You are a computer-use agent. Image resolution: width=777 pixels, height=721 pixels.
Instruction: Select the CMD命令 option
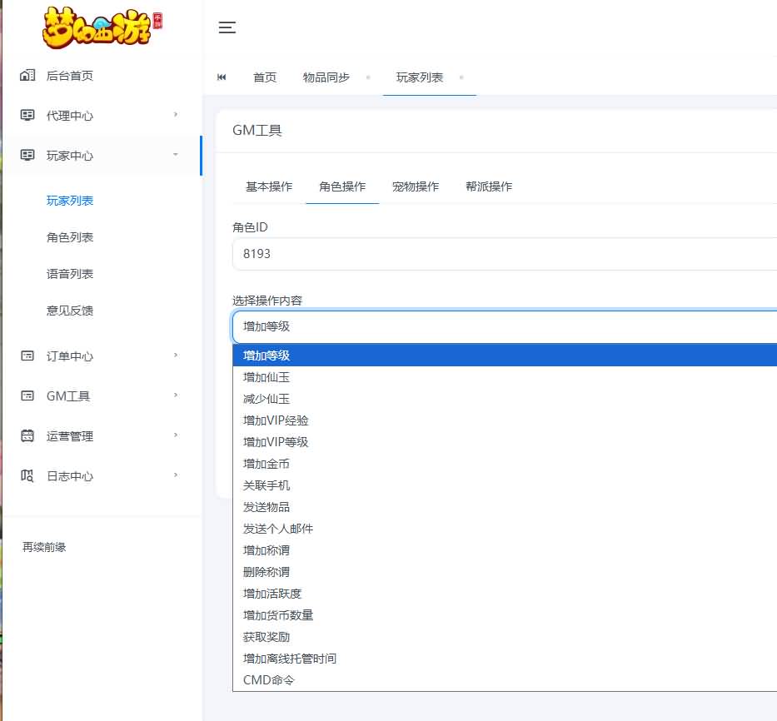click(x=505, y=680)
